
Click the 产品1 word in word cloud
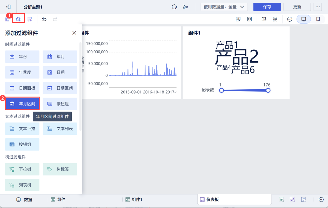[226, 45]
